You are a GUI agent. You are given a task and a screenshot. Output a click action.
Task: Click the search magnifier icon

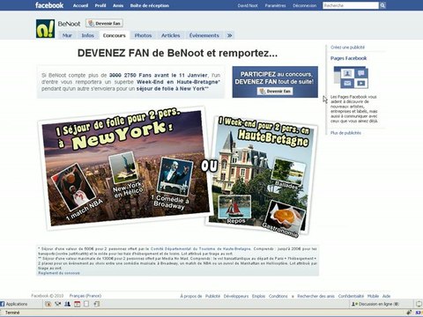pos(382,5)
